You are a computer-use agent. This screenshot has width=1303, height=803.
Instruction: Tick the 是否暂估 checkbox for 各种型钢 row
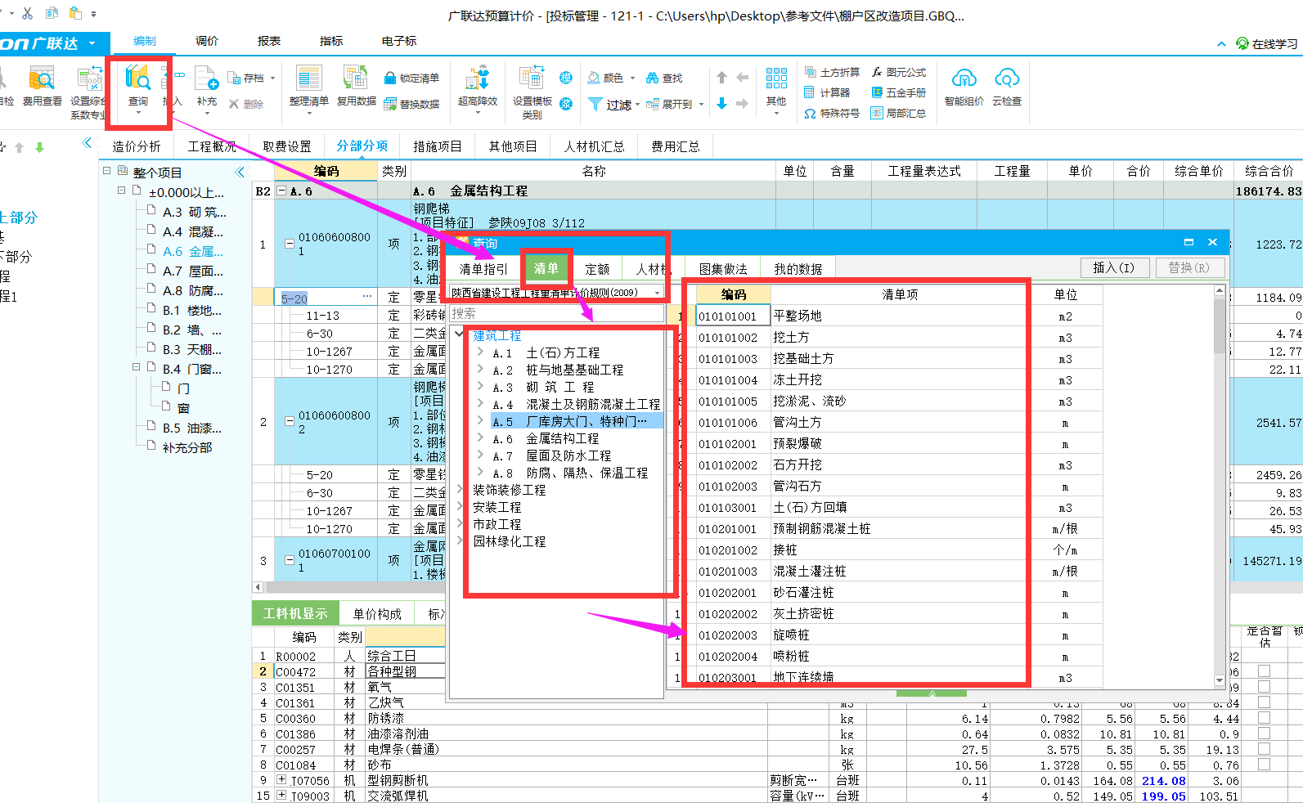1264,671
